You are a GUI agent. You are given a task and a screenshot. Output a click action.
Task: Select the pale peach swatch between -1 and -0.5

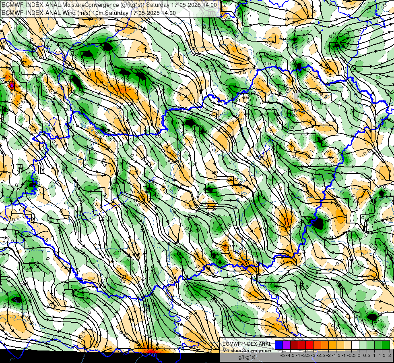347,345
